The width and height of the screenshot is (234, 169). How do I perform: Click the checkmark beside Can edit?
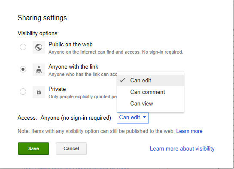coord(122,80)
